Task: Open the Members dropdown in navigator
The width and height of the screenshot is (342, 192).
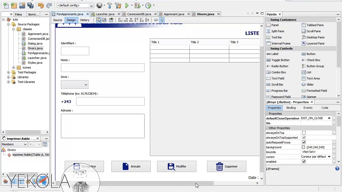Action: [14, 144]
